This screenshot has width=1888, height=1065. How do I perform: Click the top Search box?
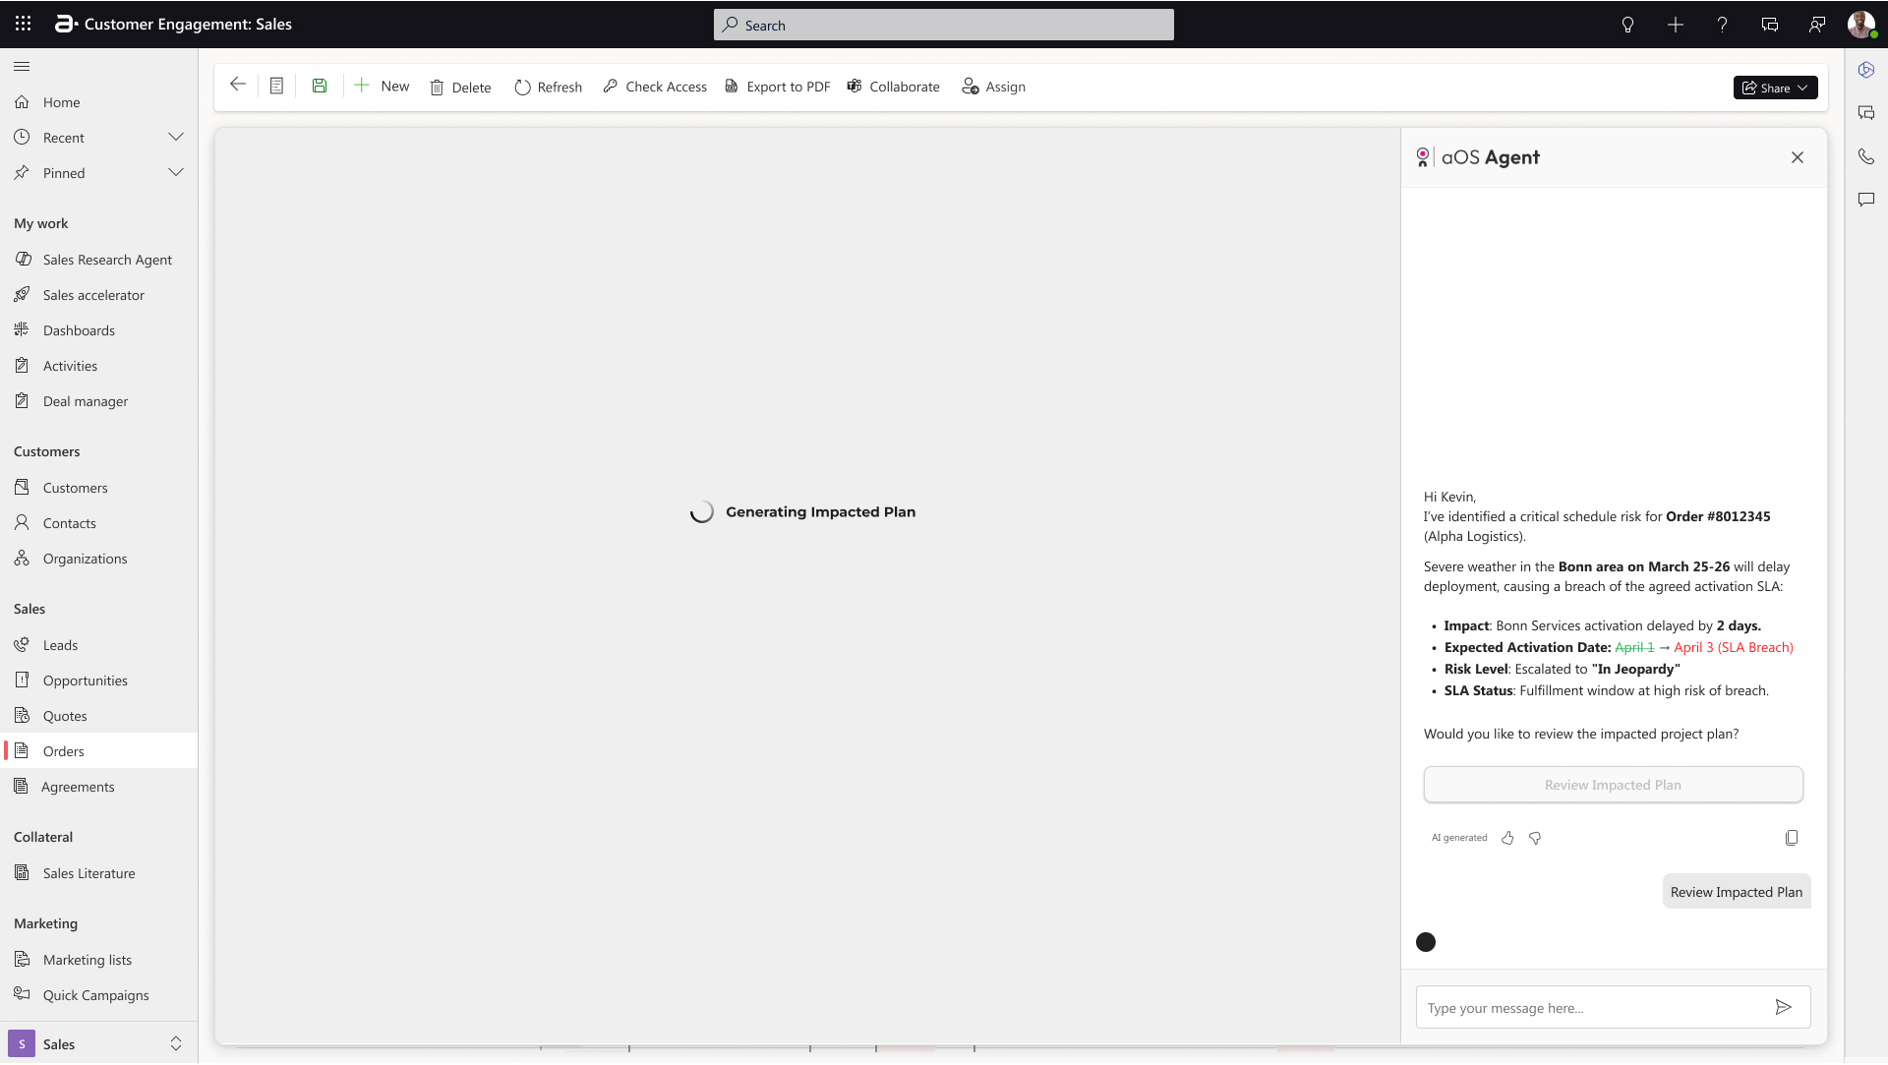click(943, 25)
